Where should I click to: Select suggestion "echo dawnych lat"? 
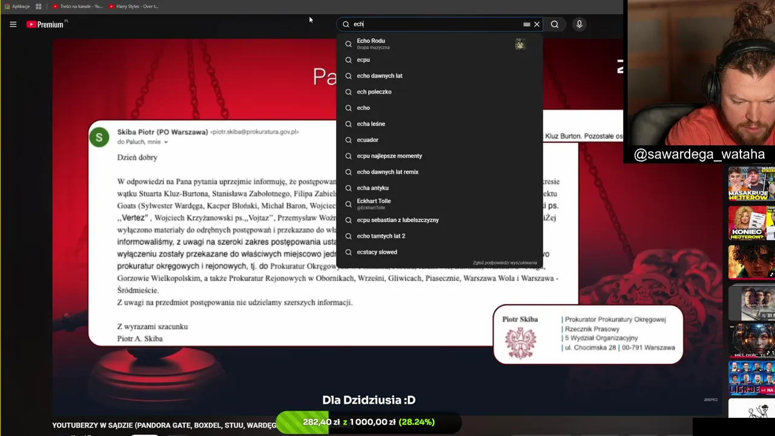pyautogui.click(x=440, y=76)
